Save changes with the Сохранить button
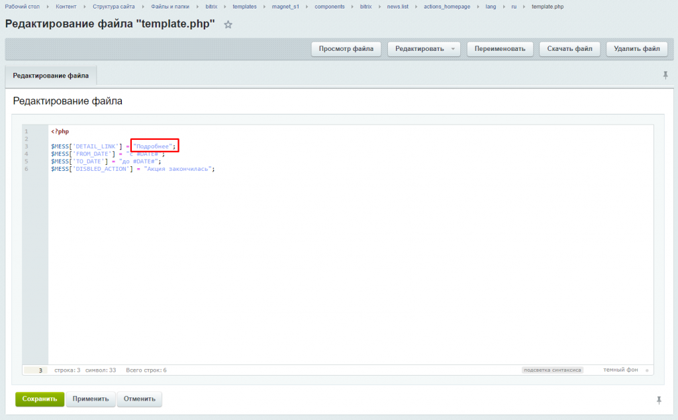 [40, 399]
